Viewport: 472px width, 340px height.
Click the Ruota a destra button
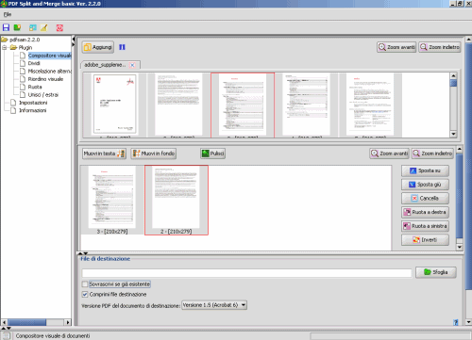tap(425, 212)
